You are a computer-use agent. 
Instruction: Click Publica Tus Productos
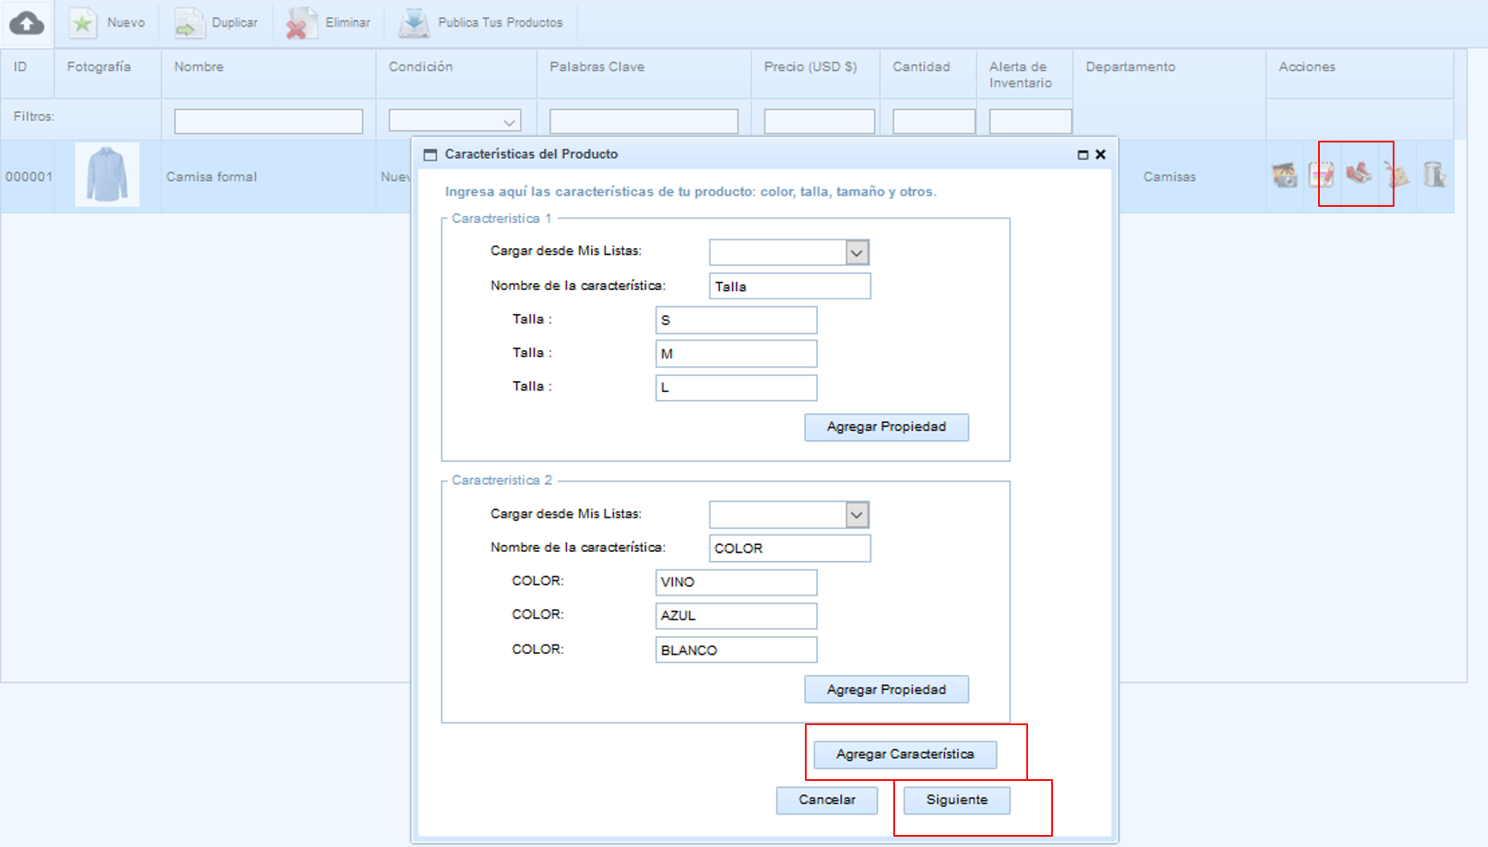pos(481,23)
